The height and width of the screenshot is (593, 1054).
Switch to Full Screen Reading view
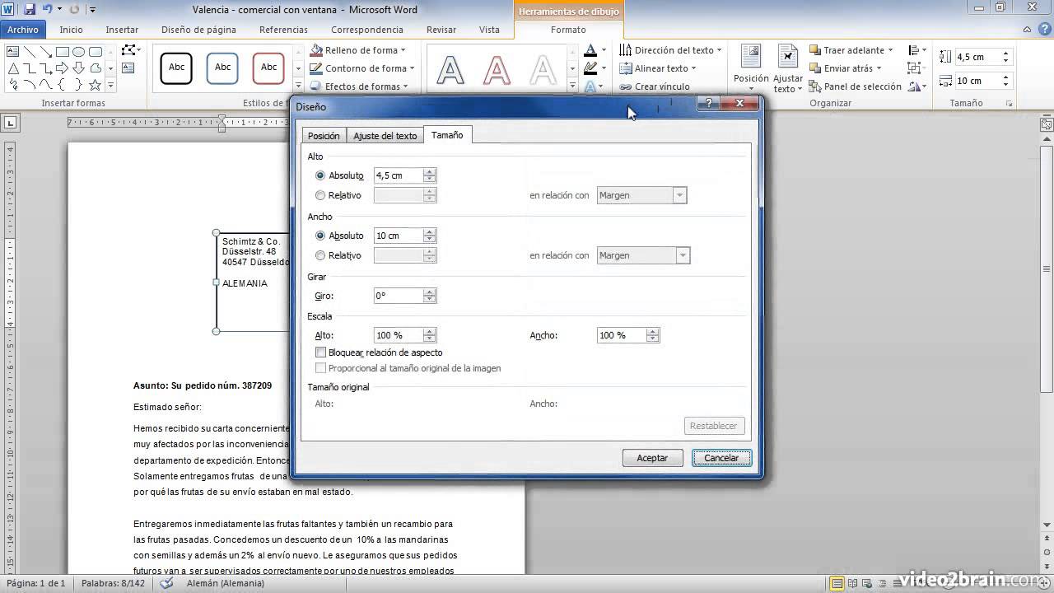[x=854, y=583]
